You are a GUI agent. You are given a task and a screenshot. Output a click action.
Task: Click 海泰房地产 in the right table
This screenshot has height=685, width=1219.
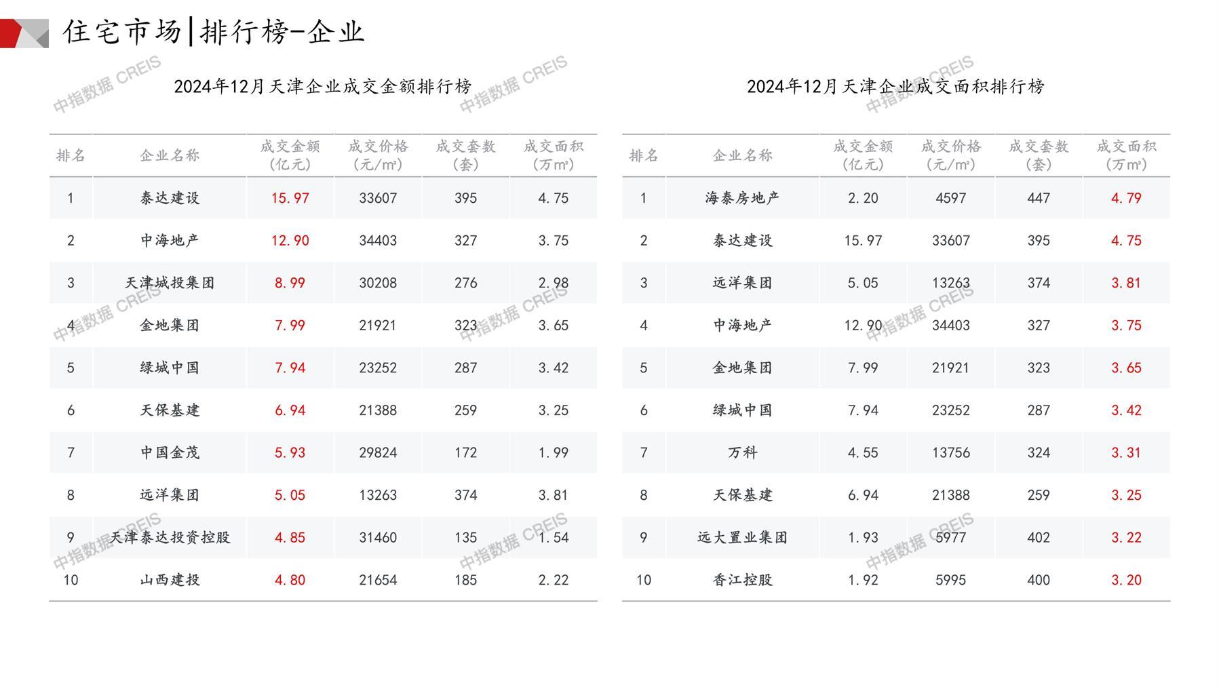(742, 198)
